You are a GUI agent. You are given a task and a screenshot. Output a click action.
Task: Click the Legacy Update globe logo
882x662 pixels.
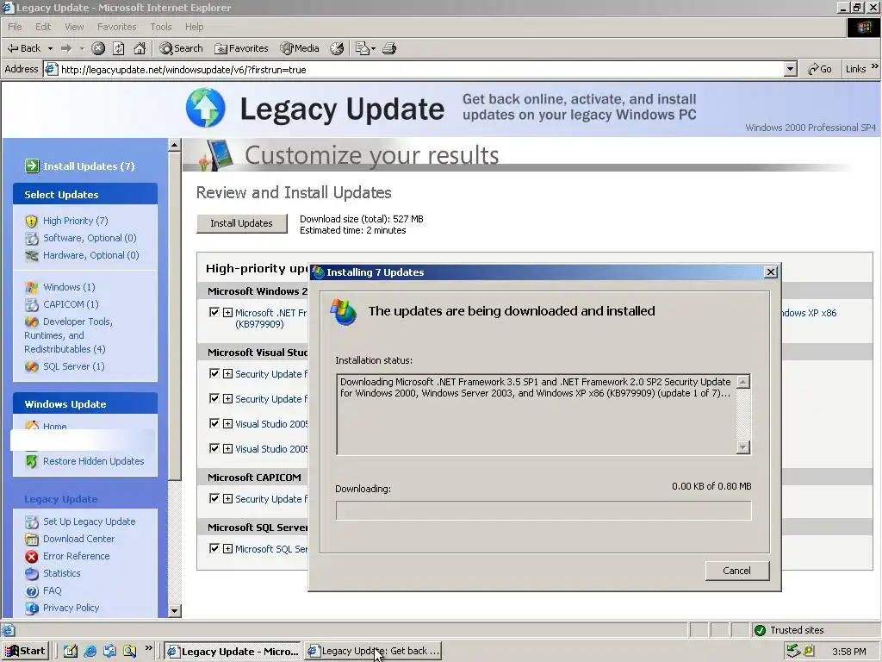[x=206, y=108]
